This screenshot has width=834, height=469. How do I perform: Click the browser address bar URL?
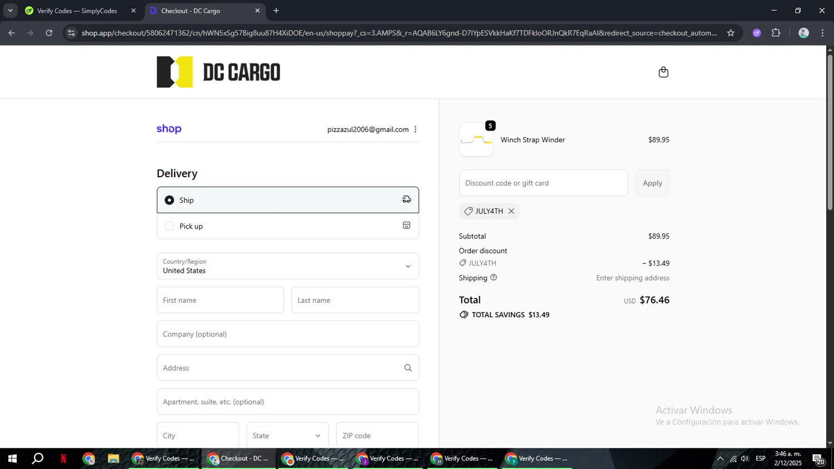399,33
